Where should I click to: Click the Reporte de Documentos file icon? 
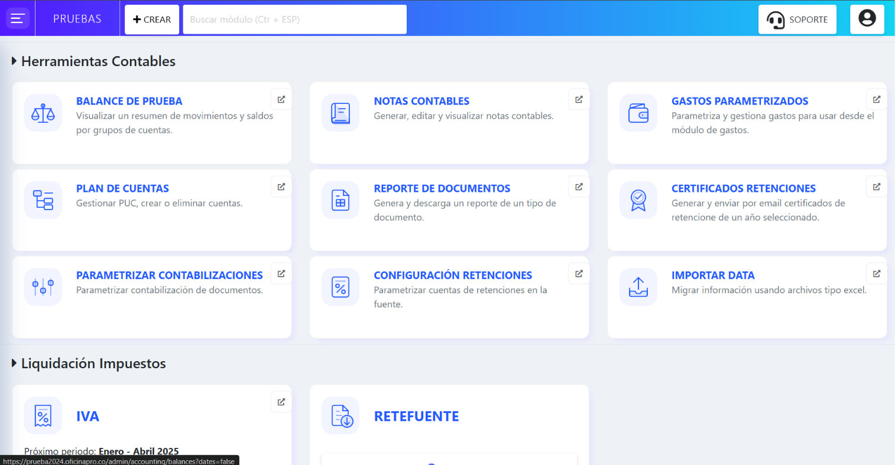tap(341, 200)
